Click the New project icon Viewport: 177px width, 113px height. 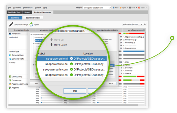click(114, 8)
